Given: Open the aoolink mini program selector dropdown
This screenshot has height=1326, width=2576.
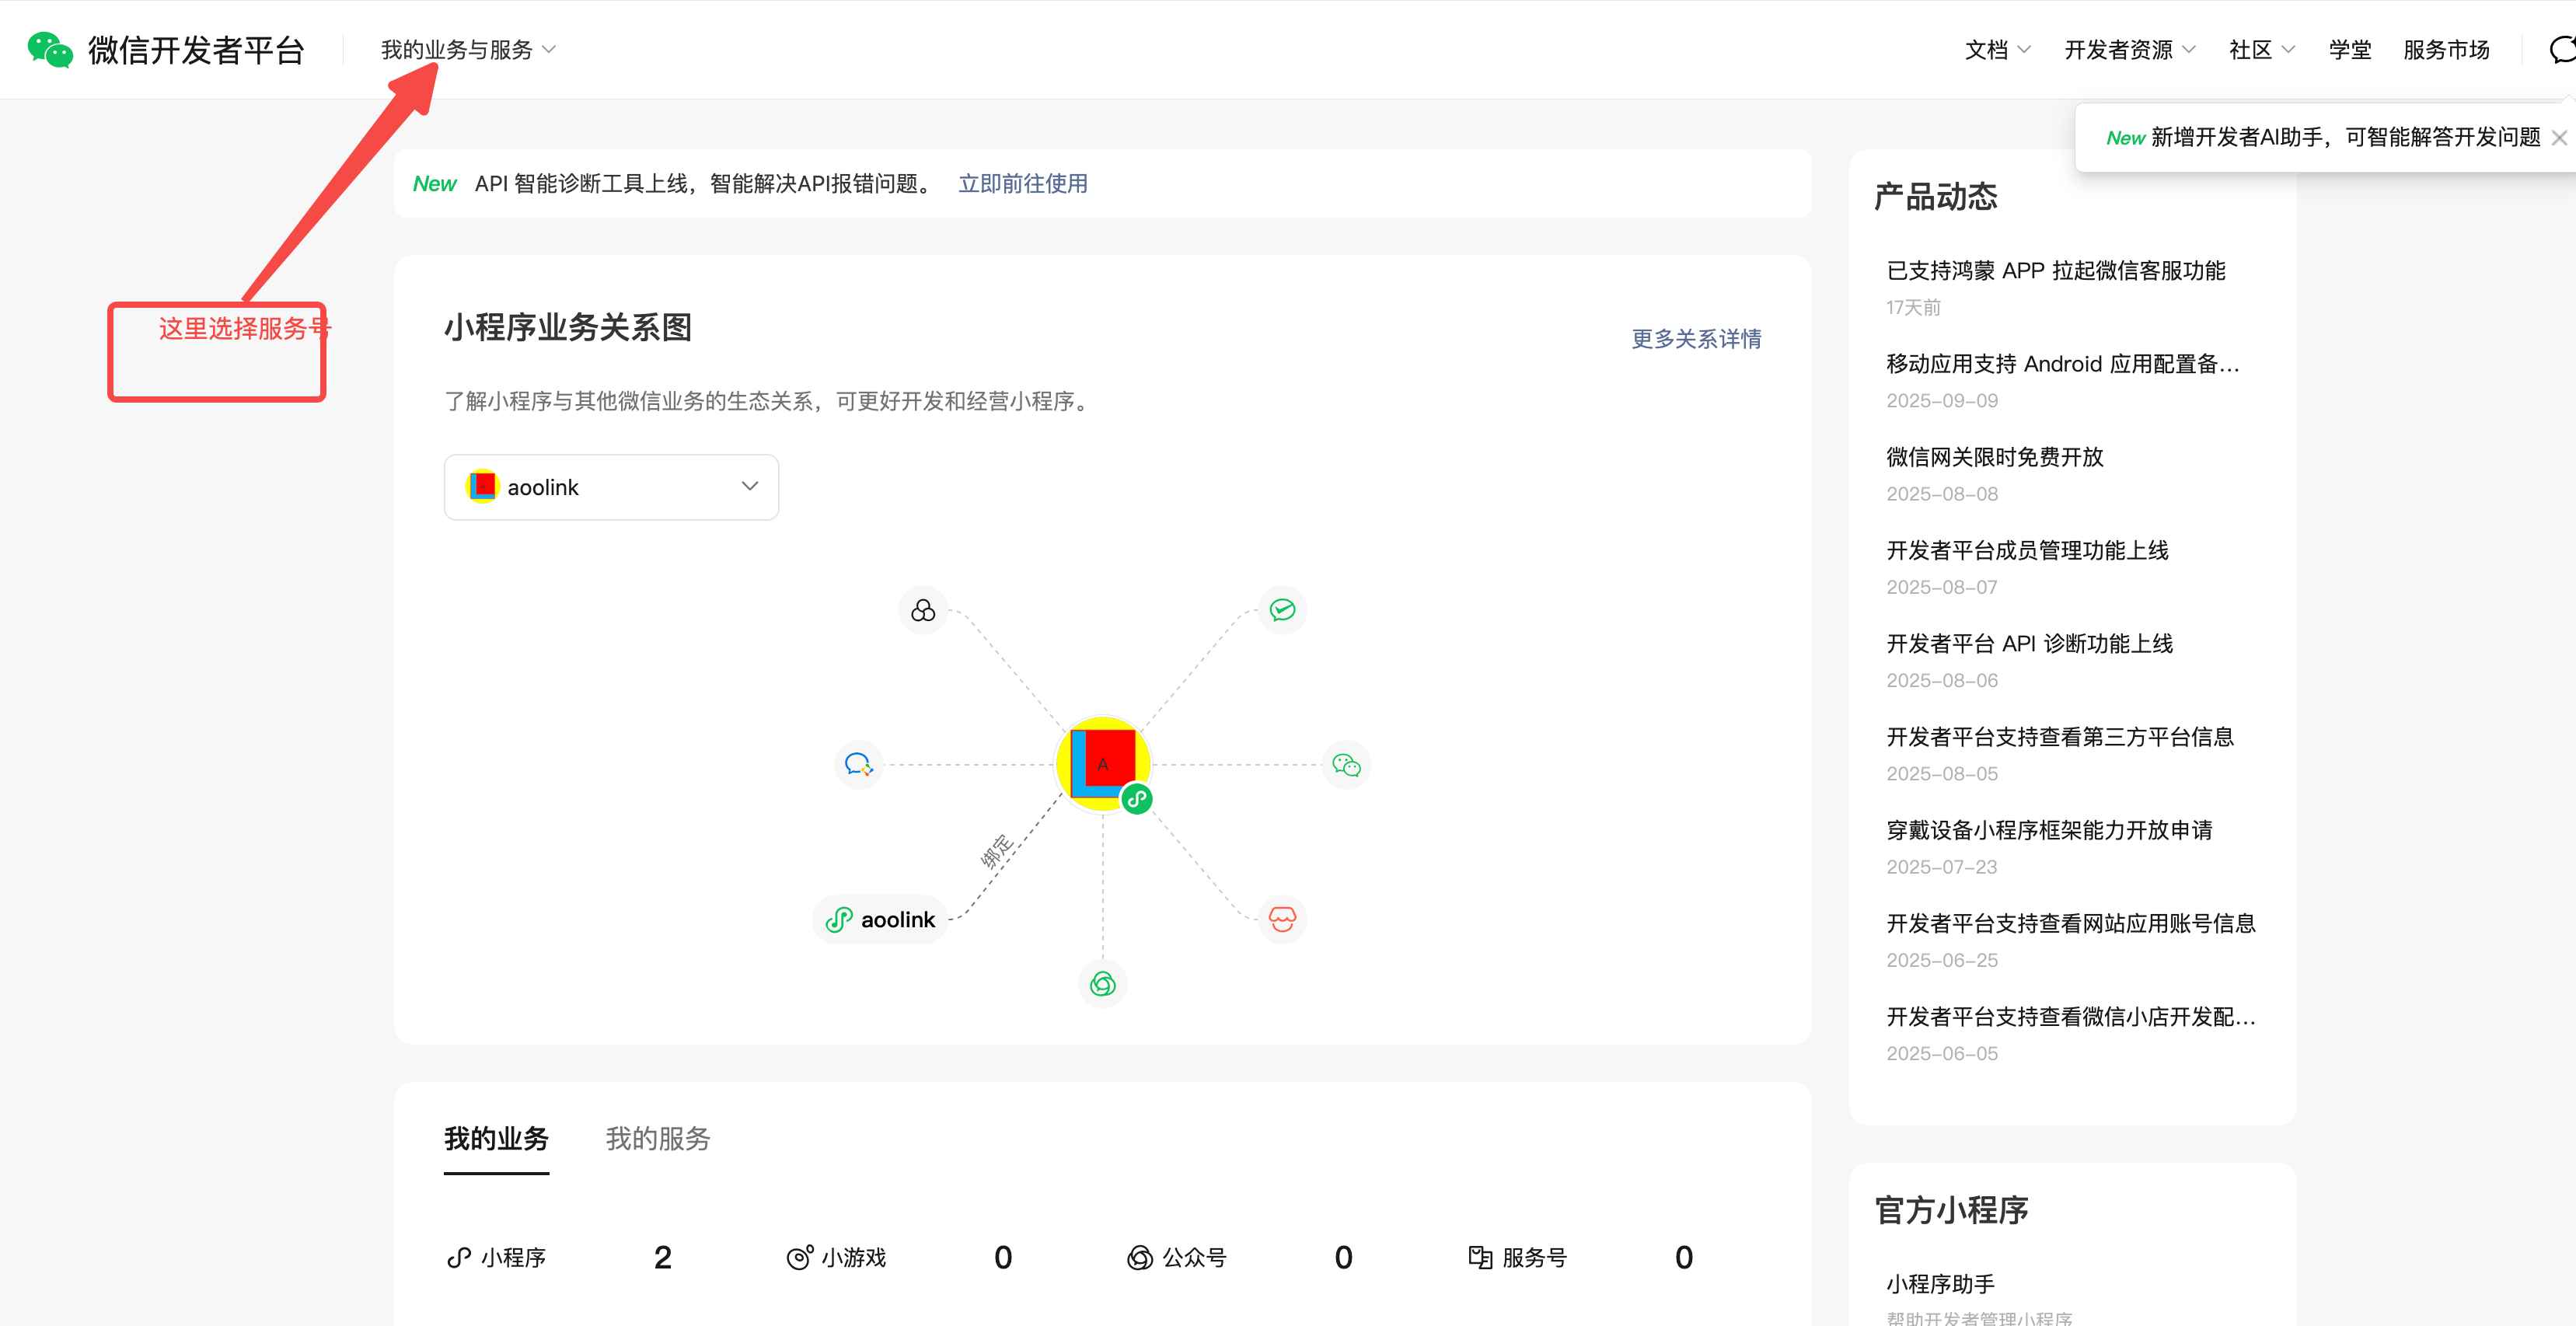Looking at the screenshot, I should pyautogui.click(x=611, y=487).
